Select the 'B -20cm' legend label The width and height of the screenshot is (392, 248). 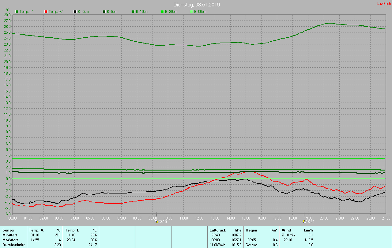point(171,12)
